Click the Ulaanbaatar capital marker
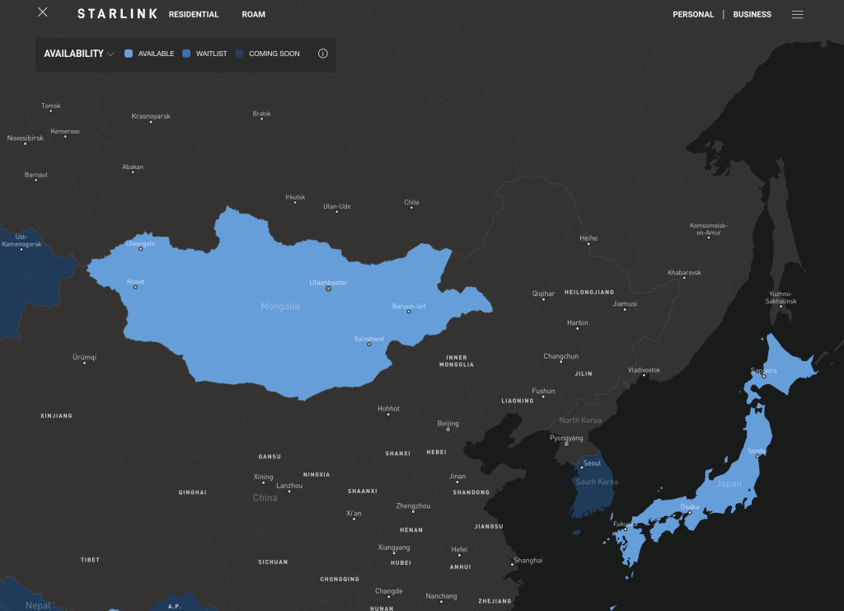Screen dimensions: 844x611 coord(328,289)
